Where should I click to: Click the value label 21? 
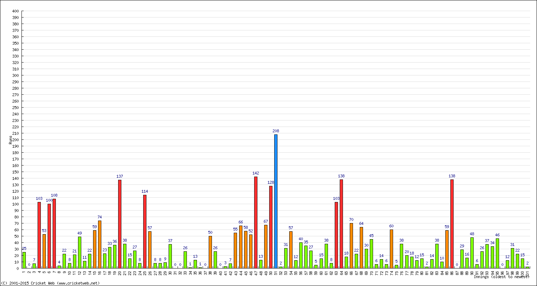point(74,251)
